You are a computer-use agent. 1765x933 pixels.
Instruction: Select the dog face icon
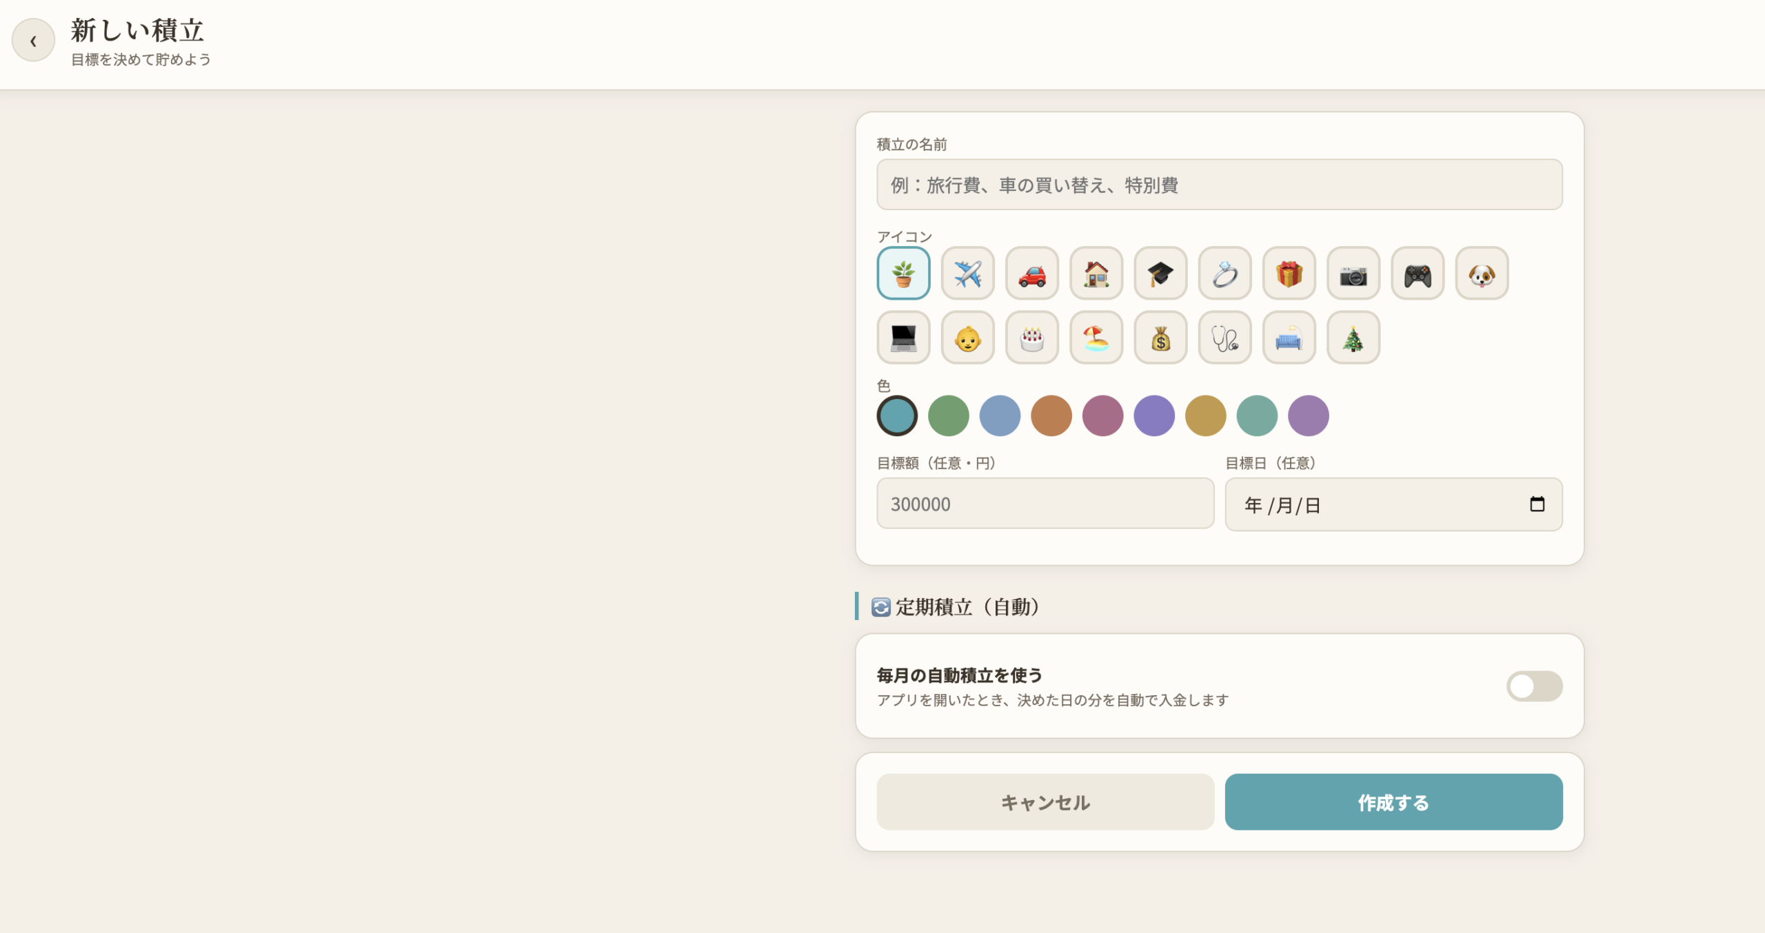coord(1482,274)
